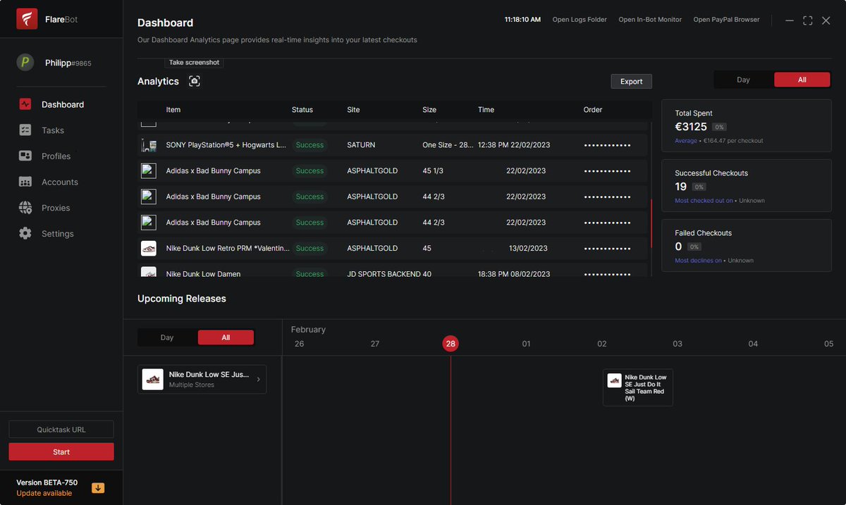Image resolution: width=846 pixels, height=505 pixels.
Task: Click the Update available text
Action: click(44, 493)
